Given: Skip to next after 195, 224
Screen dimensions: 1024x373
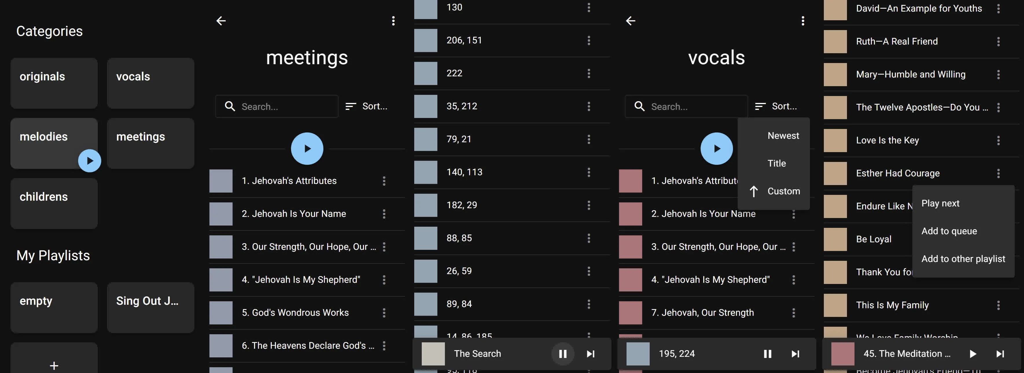Looking at the screenshot, I should 795,354.
